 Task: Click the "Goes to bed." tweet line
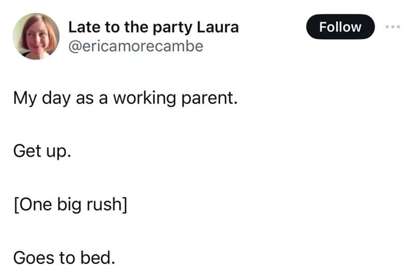click(64, 256)
